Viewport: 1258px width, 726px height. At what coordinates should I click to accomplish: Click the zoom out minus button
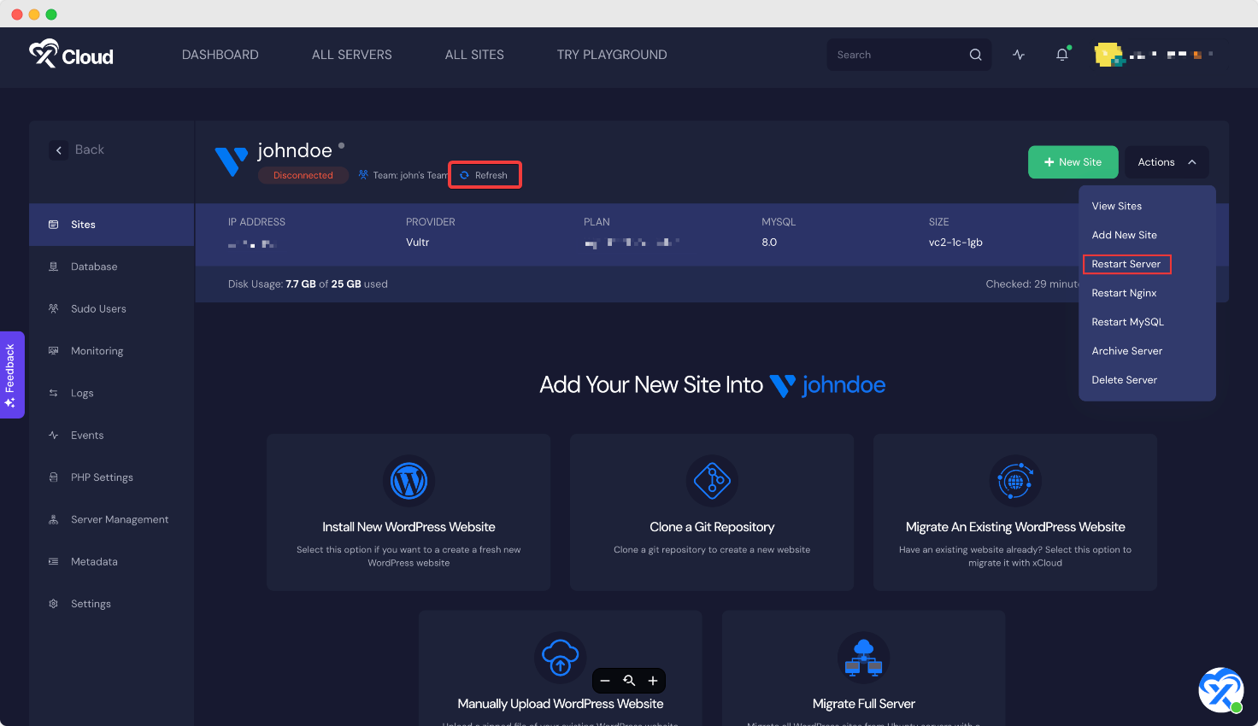[x=605, y=681]
